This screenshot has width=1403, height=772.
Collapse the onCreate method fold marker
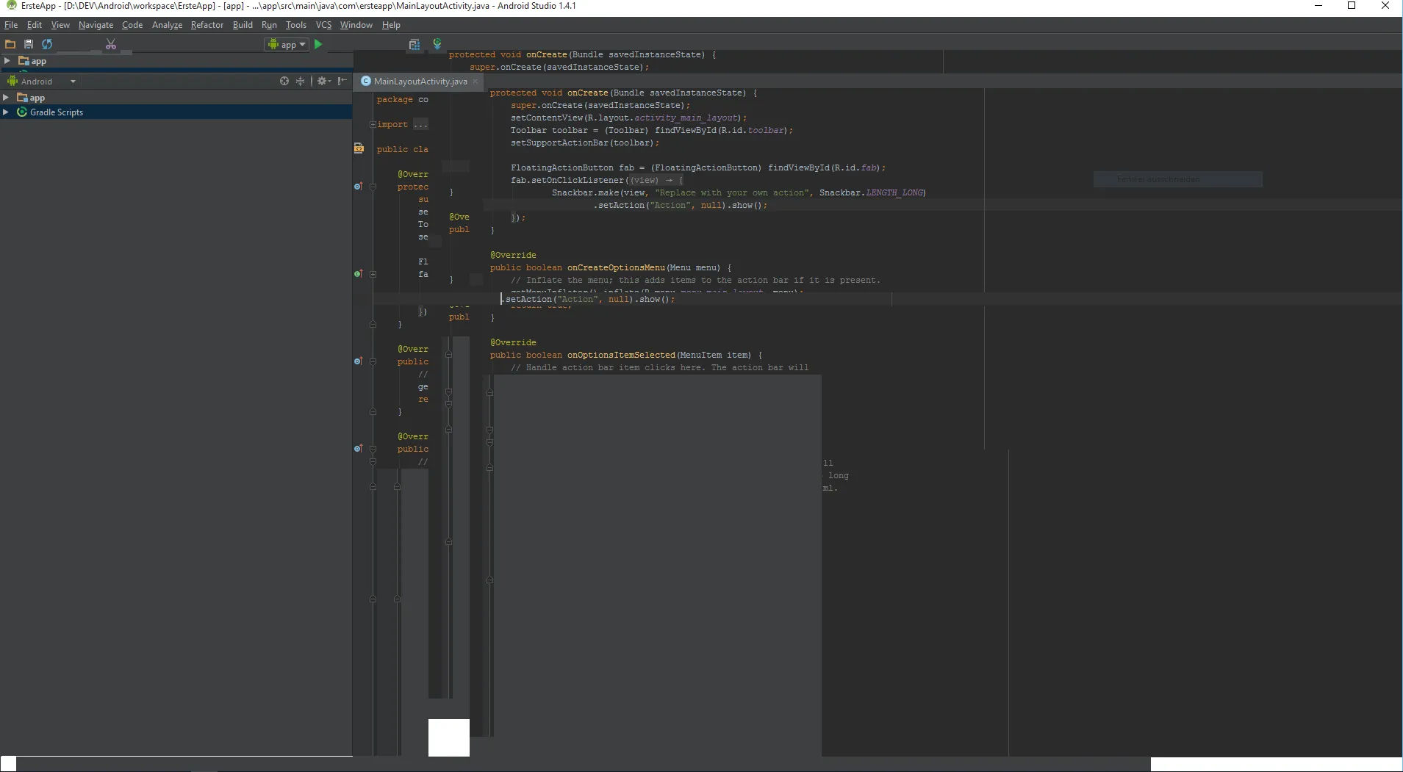[x=373, y=187]
